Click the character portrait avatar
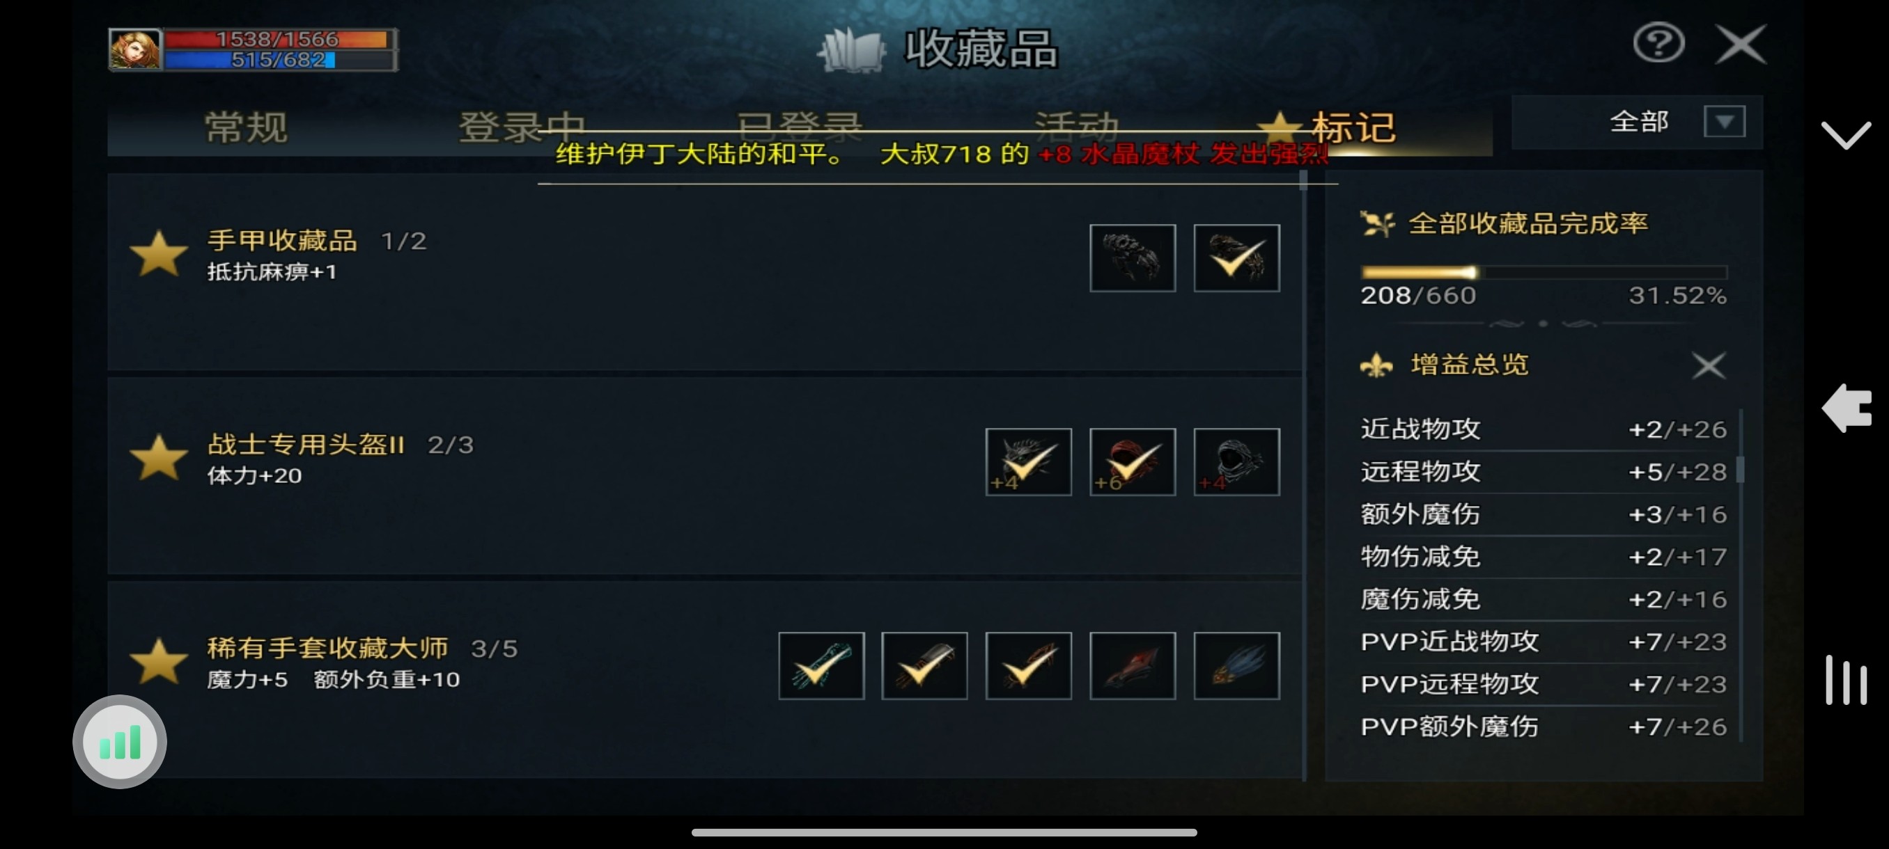Image resolution: width=1889 pixels, height=849 pixels. coord(135,50)
